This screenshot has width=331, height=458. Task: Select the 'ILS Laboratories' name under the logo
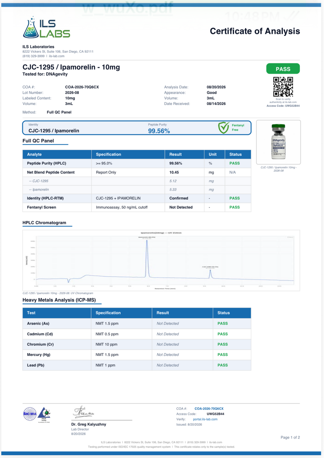pyautogui.click(x=38, y=47)
